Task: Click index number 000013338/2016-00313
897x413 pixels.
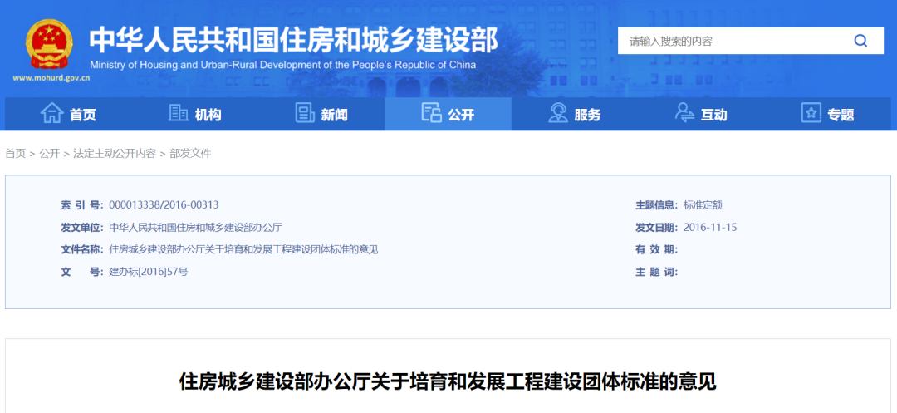Action: pyautogui.click(x=164, y=204)
